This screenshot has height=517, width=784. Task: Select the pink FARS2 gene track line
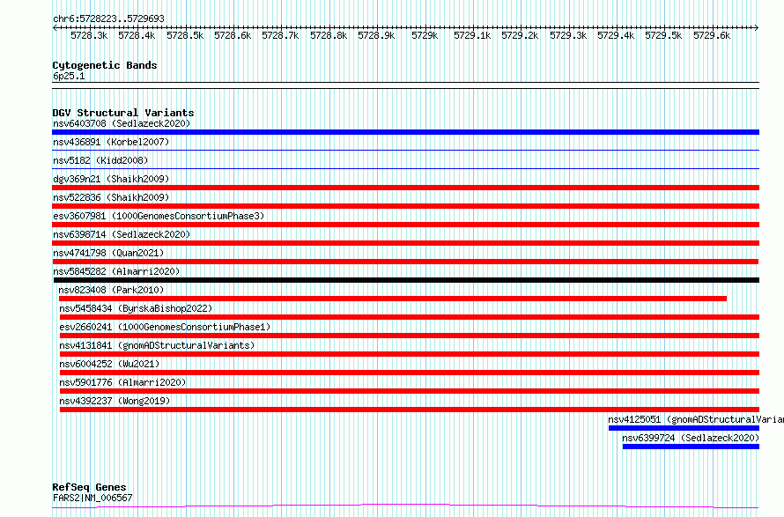point(405,506)
